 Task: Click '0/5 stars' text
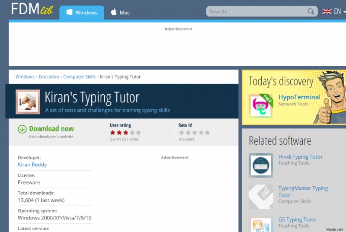click(x=186, y=139)
